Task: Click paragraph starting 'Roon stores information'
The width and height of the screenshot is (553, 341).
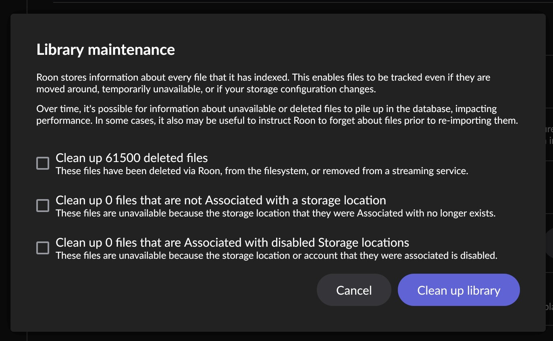Action: coord(263,83)
